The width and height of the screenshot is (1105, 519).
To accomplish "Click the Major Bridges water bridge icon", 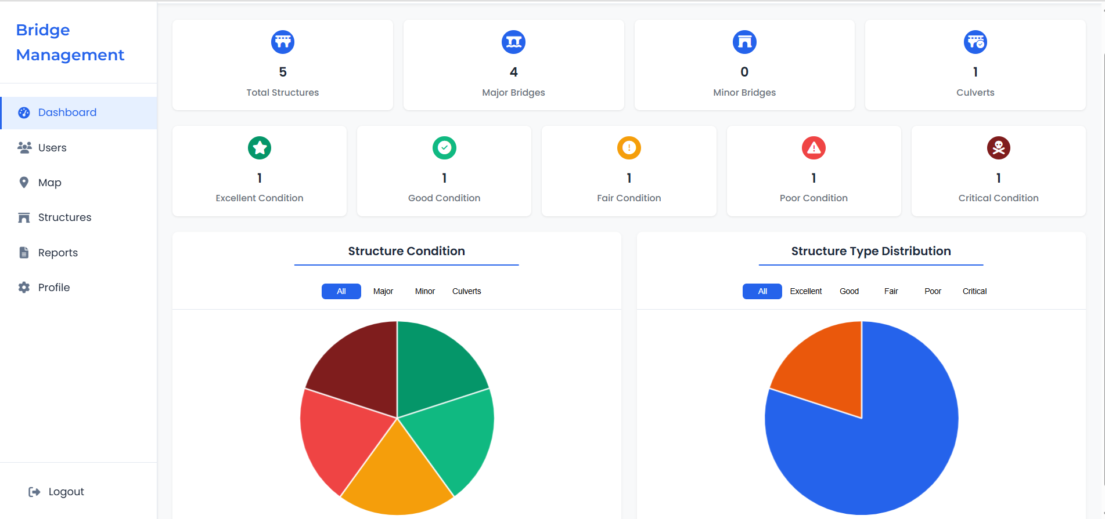I will click(513, 42).
